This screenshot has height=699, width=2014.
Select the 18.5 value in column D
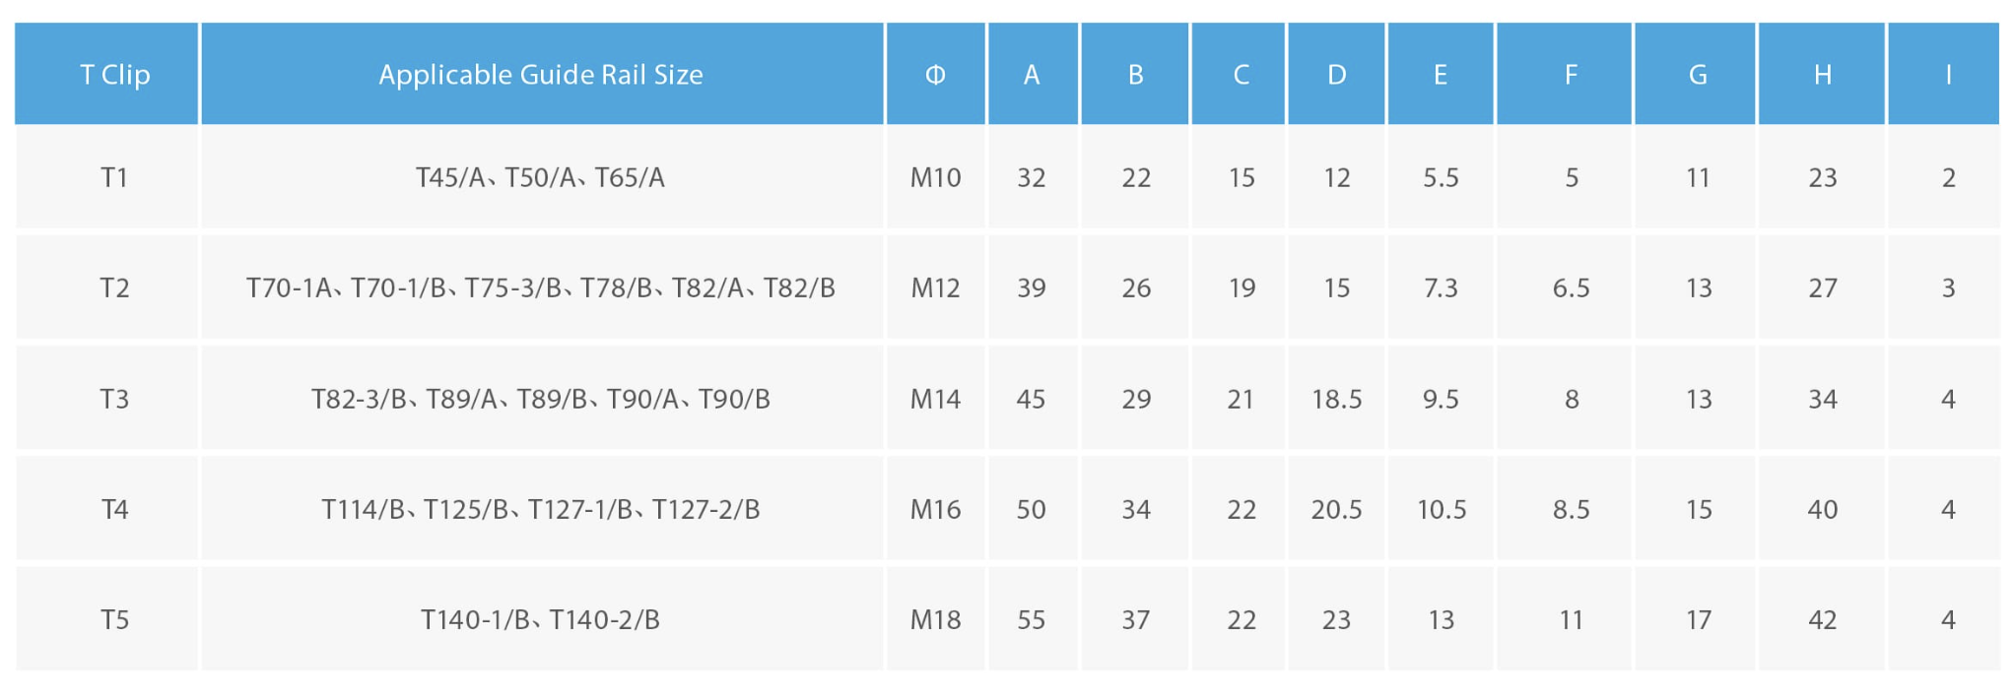[x=1336, y=400]
